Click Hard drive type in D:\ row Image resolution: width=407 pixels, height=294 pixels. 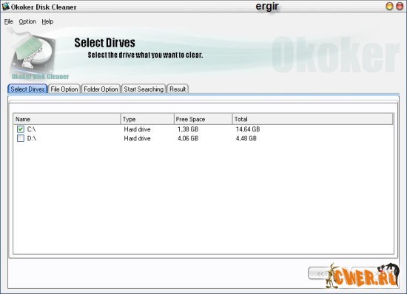(x=137, y=138)
